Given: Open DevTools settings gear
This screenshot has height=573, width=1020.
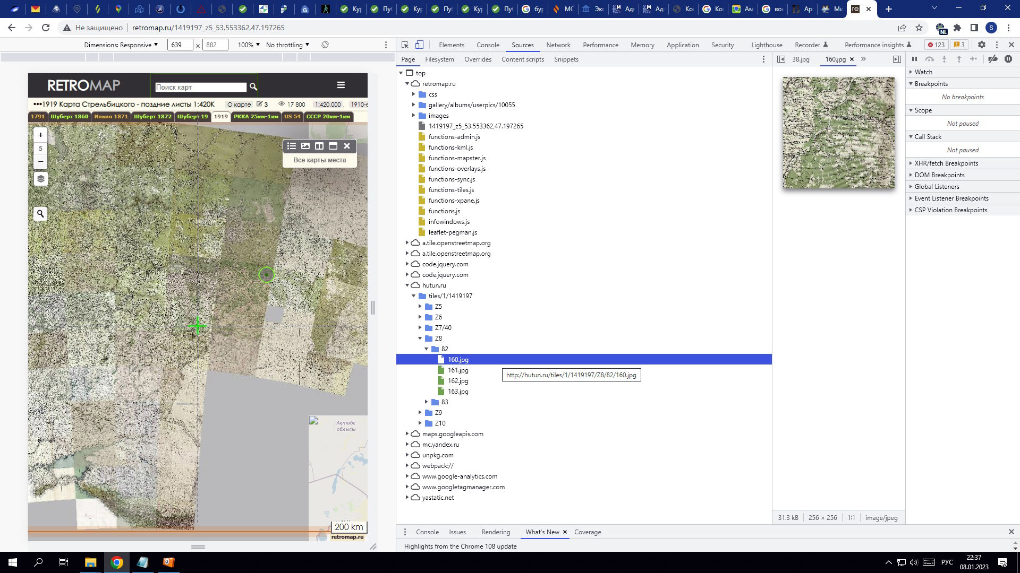Looking at the screenshot, I should point(982,45).
